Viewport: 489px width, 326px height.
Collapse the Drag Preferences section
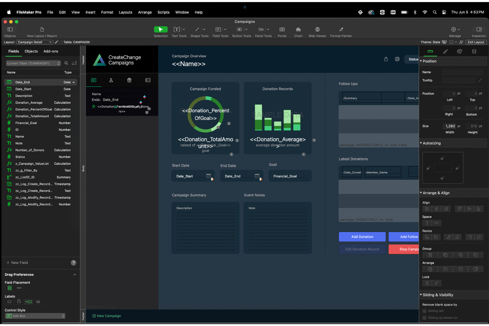click(x=74, y=274)
